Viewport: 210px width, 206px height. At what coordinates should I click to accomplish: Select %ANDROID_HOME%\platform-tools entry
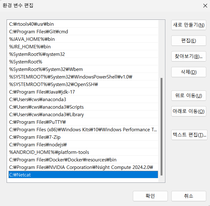82,152
